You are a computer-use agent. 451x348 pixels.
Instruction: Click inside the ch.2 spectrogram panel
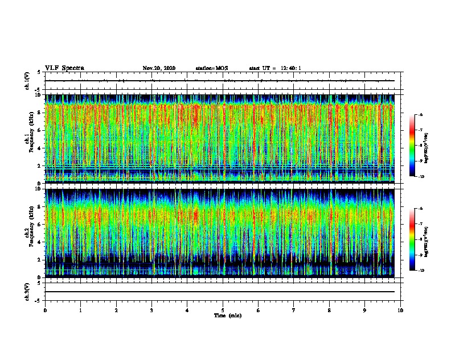[220, 233]
